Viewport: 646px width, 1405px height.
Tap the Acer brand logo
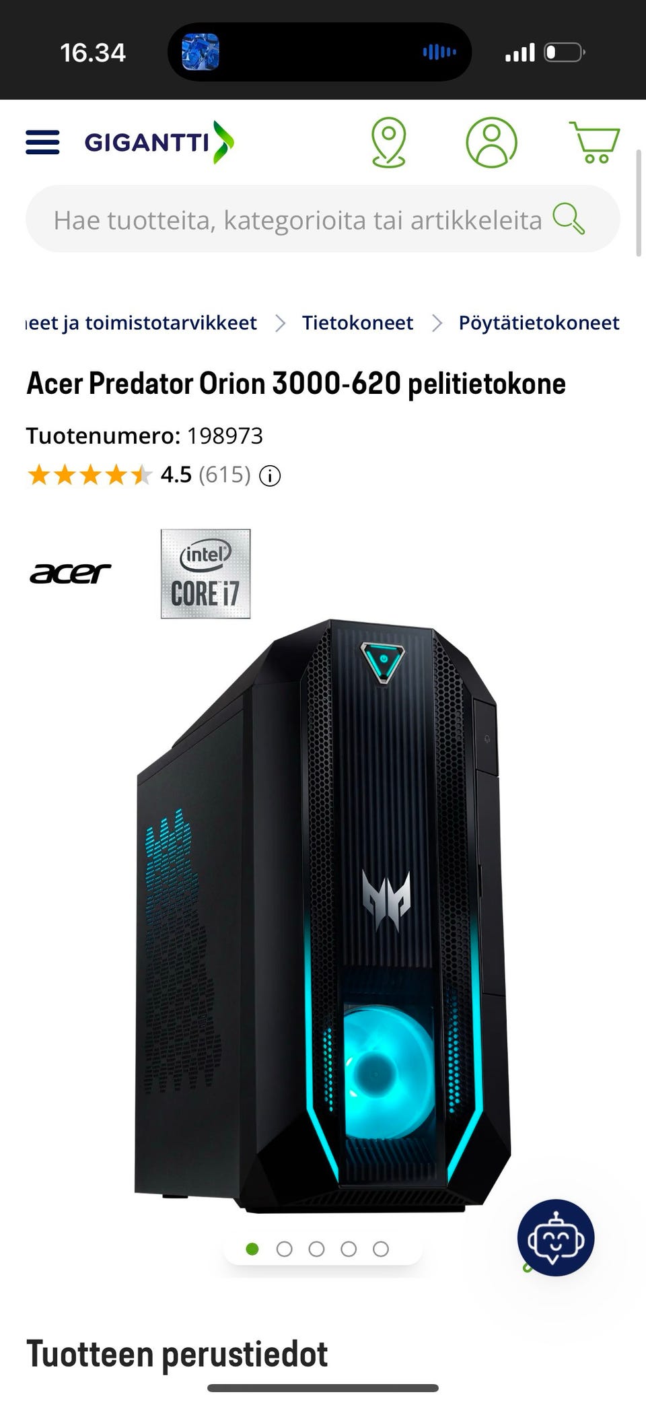click(x=70, y=574)
